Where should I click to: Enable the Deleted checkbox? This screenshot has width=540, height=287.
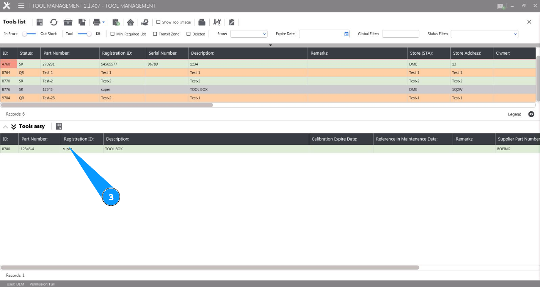pyautogui.click(x=188, y=34)
